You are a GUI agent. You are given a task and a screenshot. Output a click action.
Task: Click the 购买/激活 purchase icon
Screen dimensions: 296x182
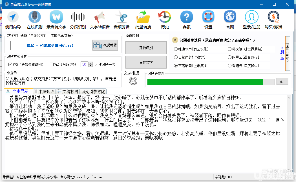pos(273,20)
